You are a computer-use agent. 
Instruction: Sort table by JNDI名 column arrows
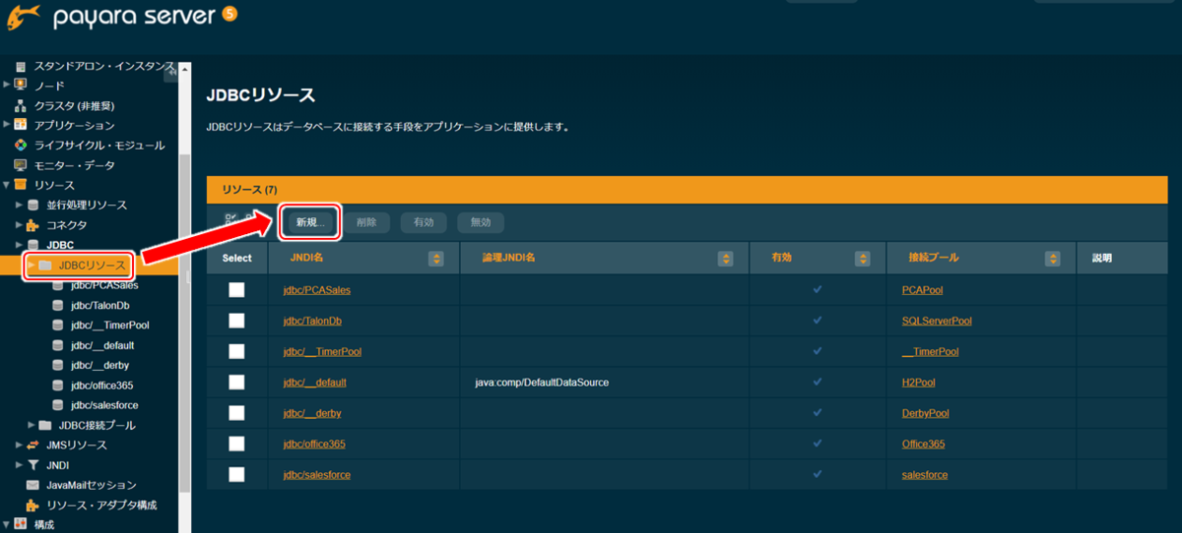coord(435,259)
